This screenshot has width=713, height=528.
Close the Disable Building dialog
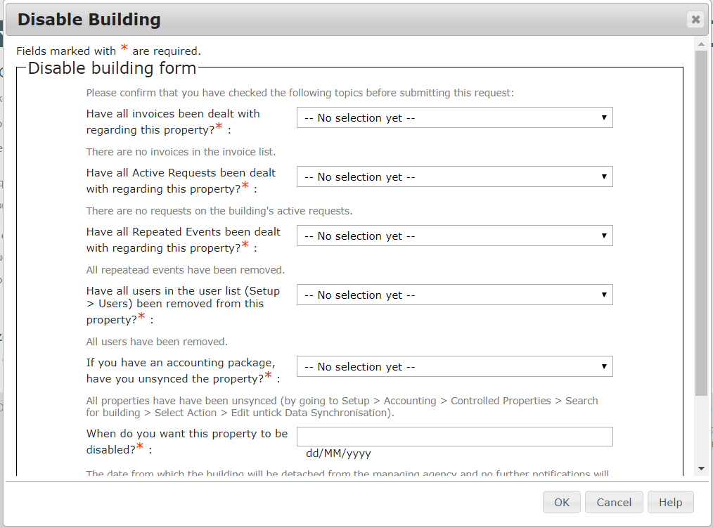[695, 20]
